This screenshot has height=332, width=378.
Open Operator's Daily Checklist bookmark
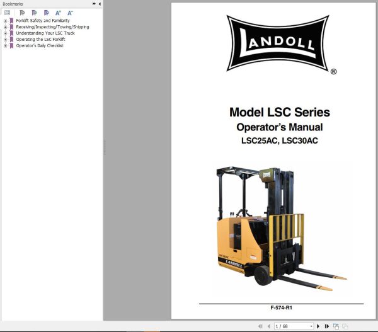(x=40, y=46)
